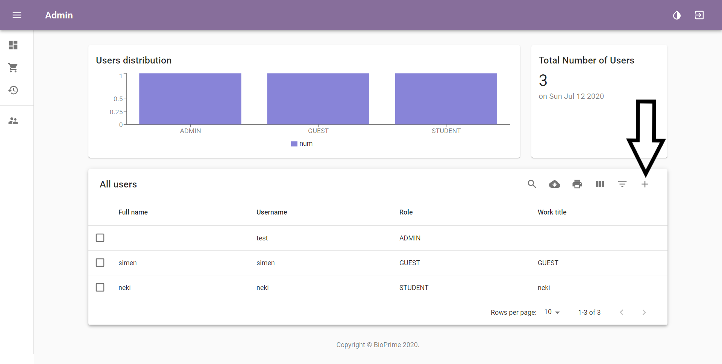Image resolution: width=722 pixels, height=364 pixels.
Task: Click the date text Sun Jul 12 2020
Action: (576, 96)
